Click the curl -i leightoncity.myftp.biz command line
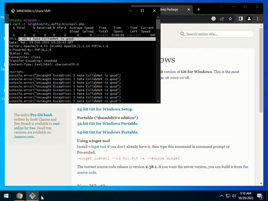Image resolution: width=268 pixels, height=201 pixels. (x=47, y=24)
